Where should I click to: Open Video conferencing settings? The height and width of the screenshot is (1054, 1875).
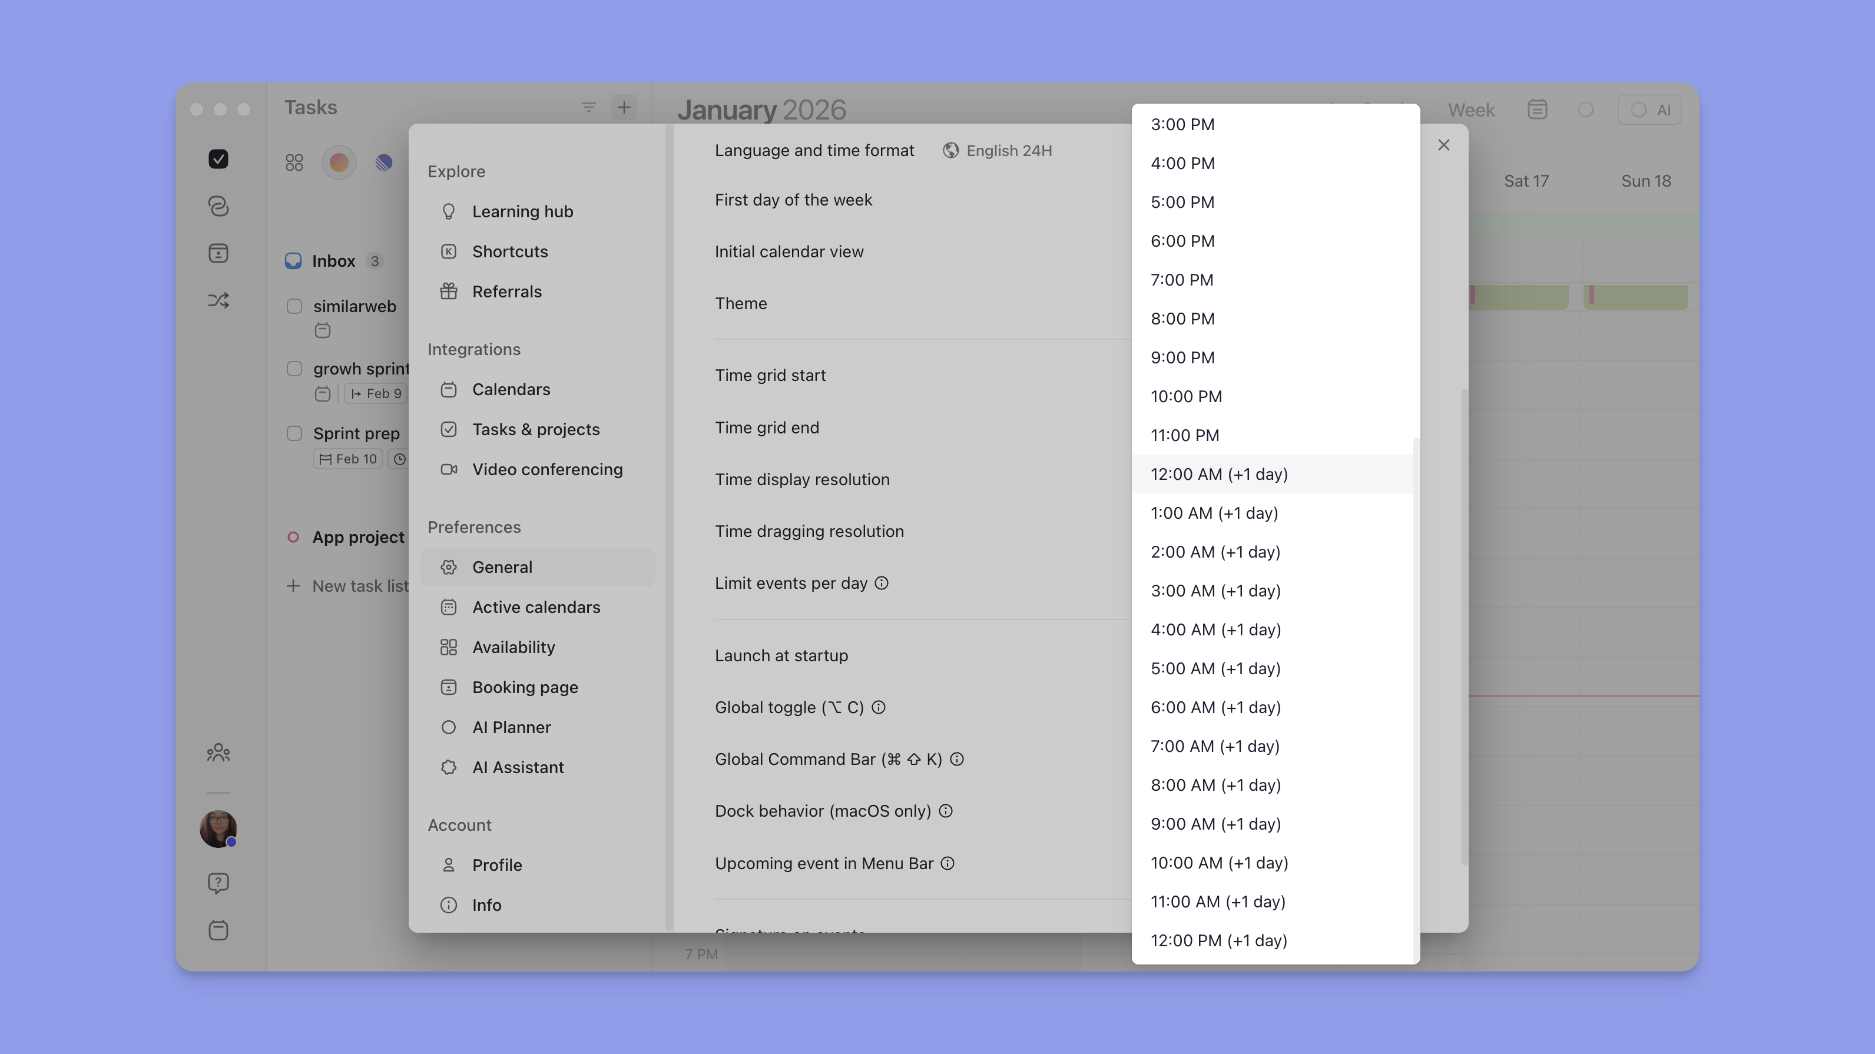(x=538, y=469)
